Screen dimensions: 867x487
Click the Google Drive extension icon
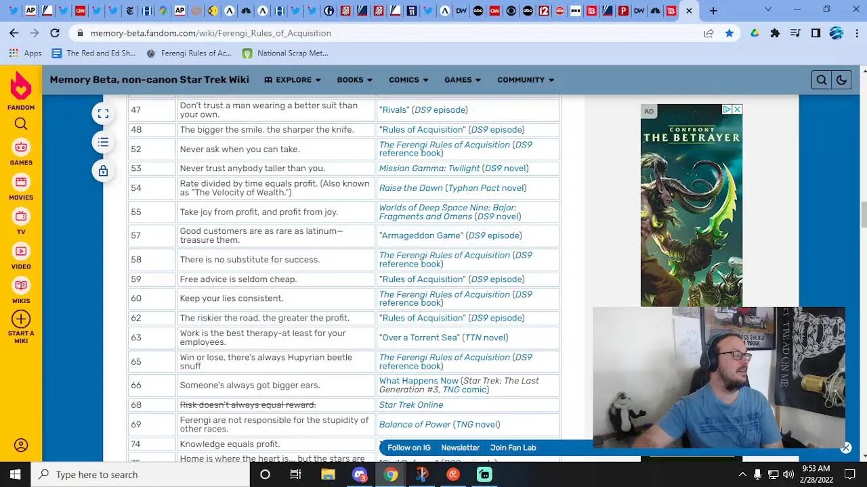tap(755, 32)
